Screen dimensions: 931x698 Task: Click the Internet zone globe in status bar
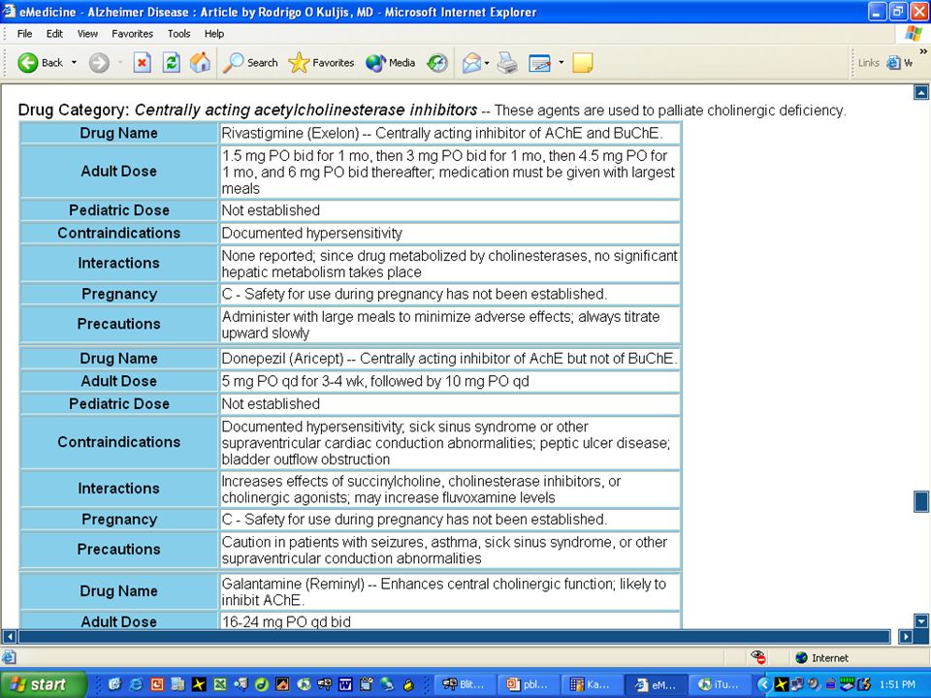[x=802, y=657]
